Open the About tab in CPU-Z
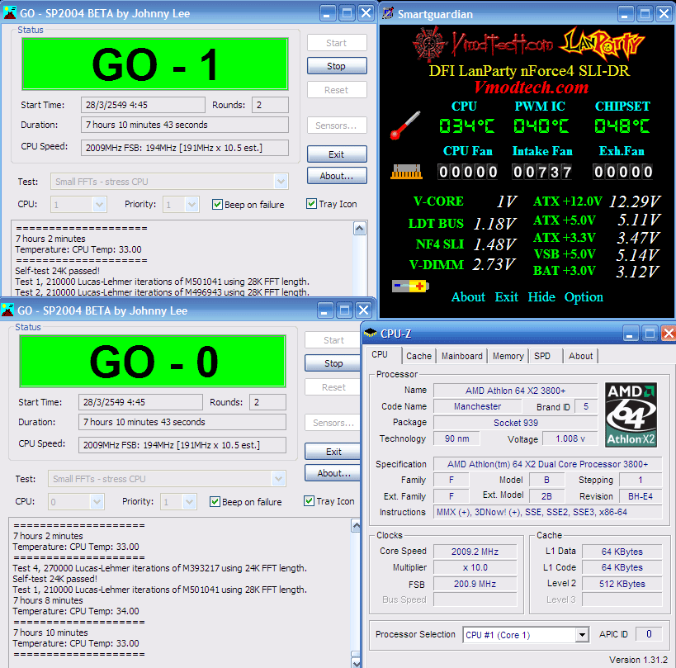 [x=581, y=356]
